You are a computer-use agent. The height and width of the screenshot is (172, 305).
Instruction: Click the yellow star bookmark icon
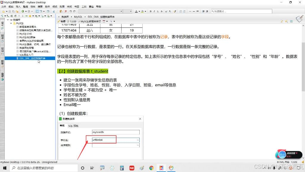30,16
